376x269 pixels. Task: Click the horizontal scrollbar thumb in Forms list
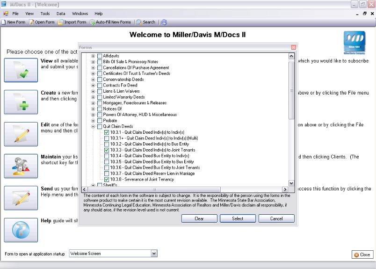point(154,189)
